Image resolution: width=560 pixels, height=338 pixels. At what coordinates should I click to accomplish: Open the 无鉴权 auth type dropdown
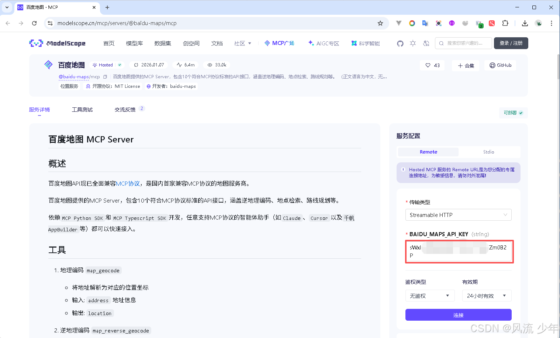pyautogui.click(x=430, y=295)
